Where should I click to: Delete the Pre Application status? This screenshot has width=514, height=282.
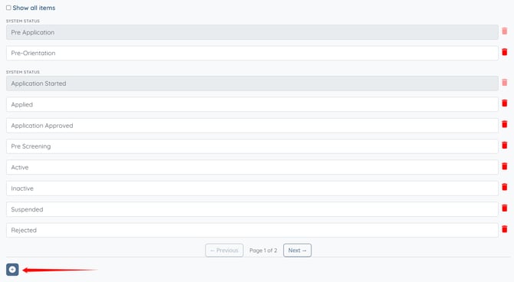pos(505,31)
